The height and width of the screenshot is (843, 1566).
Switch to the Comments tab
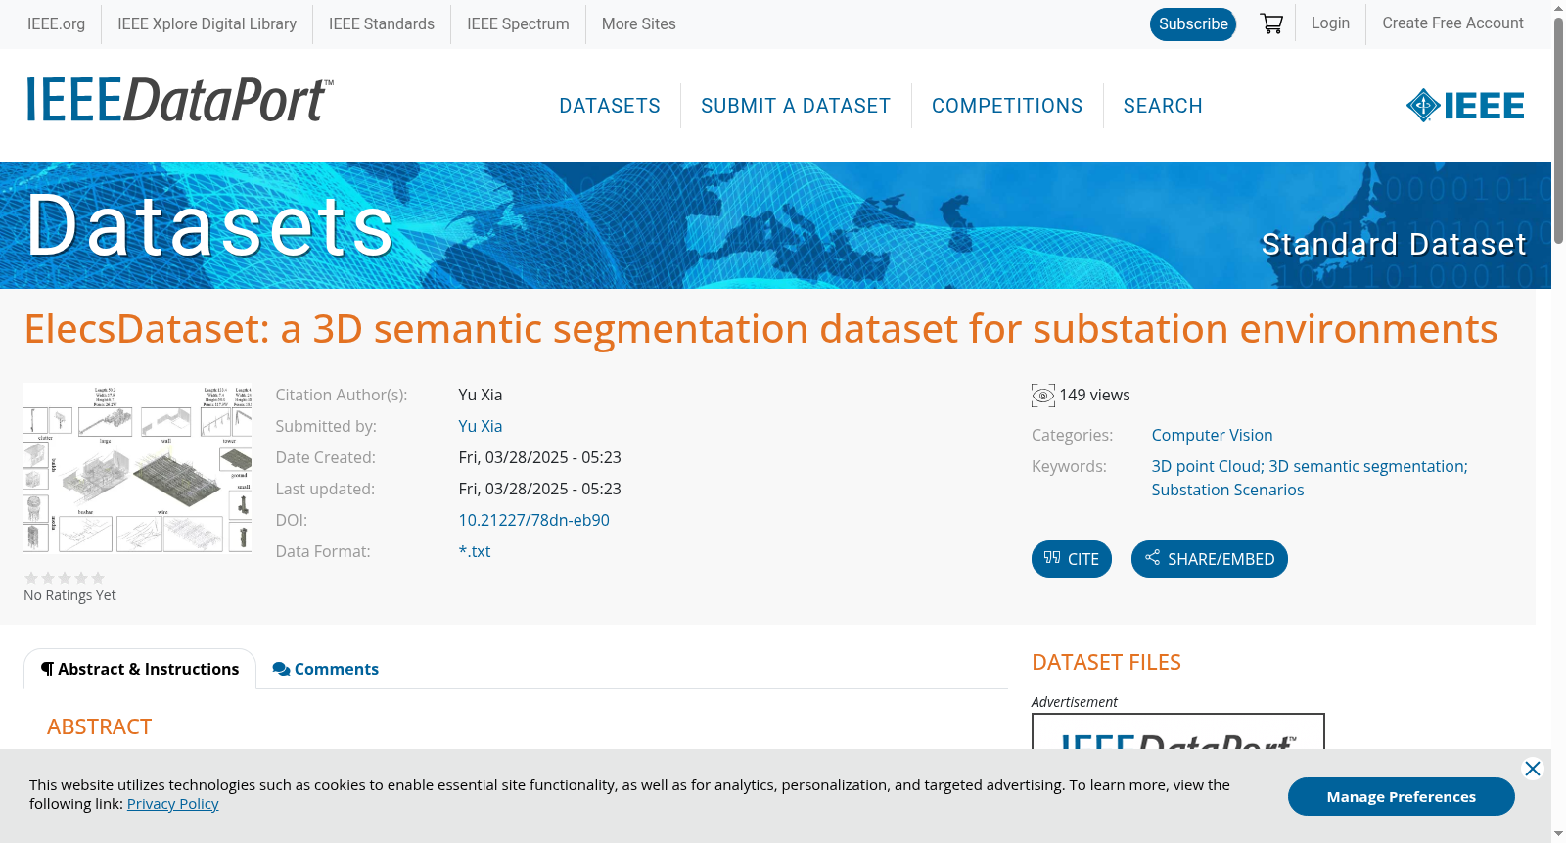coord(326,669)
